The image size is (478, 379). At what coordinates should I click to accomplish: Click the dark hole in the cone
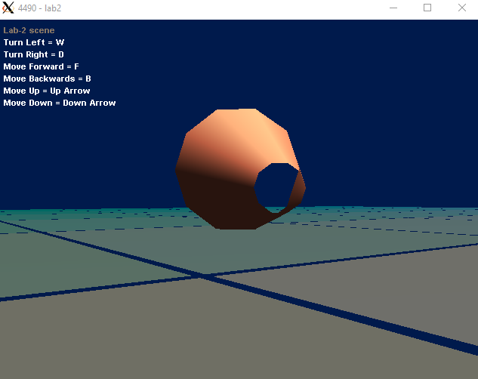(x=276, y=188)
